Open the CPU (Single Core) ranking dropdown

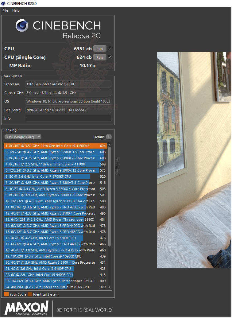click(x=23, y=137)
